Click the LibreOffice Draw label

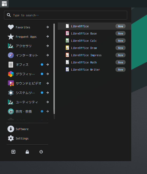pos(84,48)
